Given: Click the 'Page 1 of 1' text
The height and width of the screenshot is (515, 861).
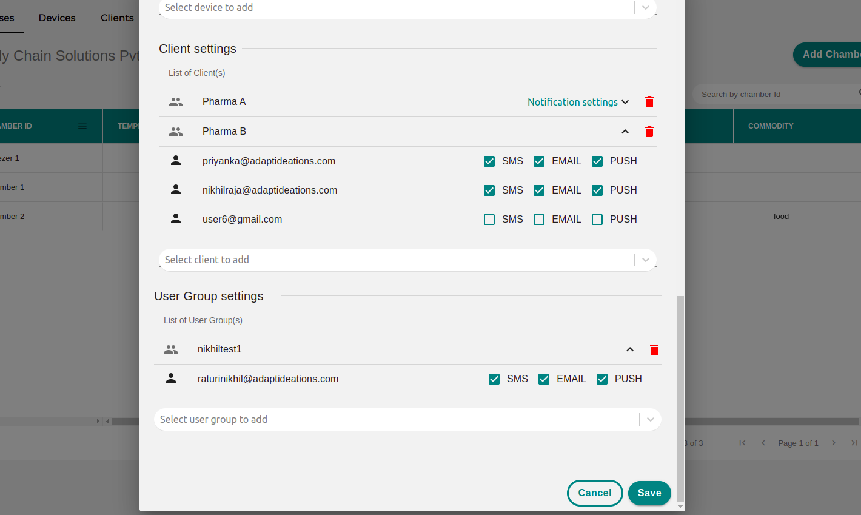Looking at the screenshot, I should [798, 443].
